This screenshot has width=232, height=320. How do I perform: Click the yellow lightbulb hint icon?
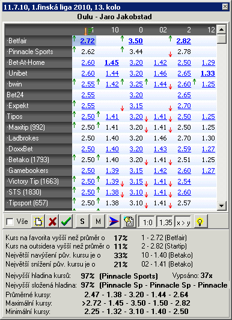pos(200,221)
